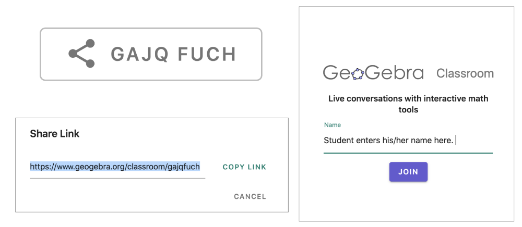Screen dimensions: 522x227
Task: Click the green underline beneath the name field
Action: (408, 153)
